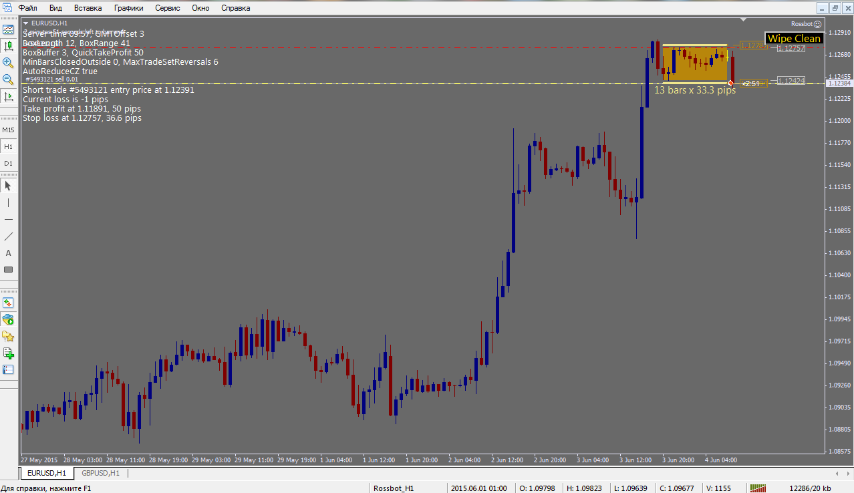Click the C: 1.09677 close value in status bar
This screenshot has width=854, height=493.
(x=678, y=488)
